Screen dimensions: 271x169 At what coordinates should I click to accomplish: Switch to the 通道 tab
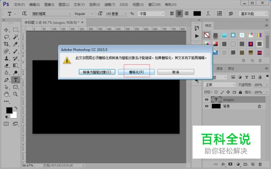[219, 69]
